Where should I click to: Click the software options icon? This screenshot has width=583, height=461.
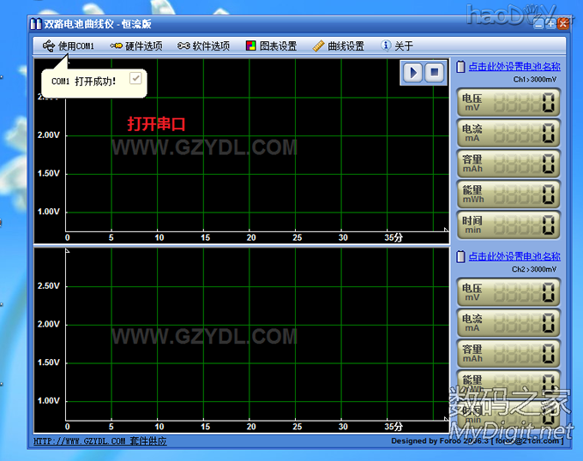[183, 45]
